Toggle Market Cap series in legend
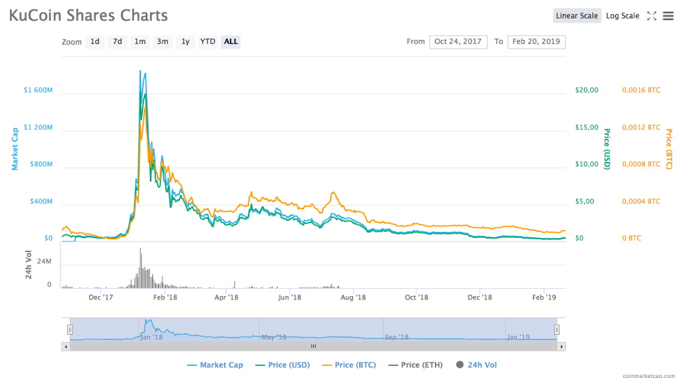682x378 pixels. 215,365
